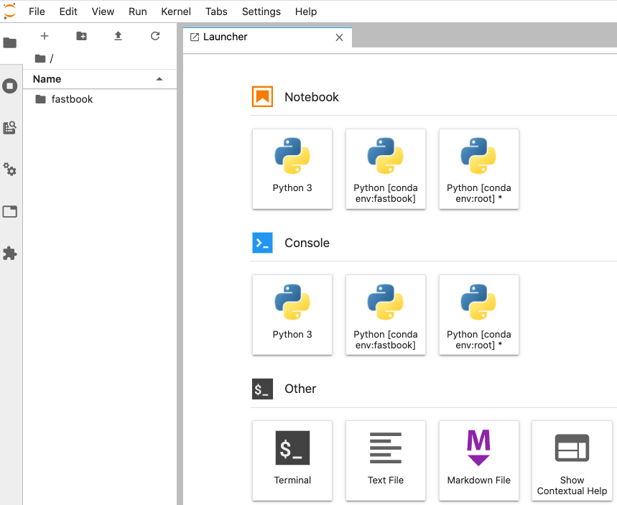The width and height of the screenshot is (617, 505).
Task: Show the Commands palette sidebar
Action: 10,128
